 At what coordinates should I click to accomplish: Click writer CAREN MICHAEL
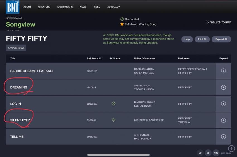(x=144, y=73)
